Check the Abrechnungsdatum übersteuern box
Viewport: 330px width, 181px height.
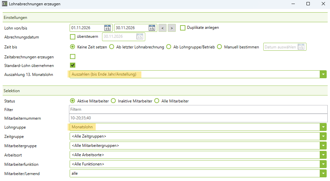(x=73, y=37)
